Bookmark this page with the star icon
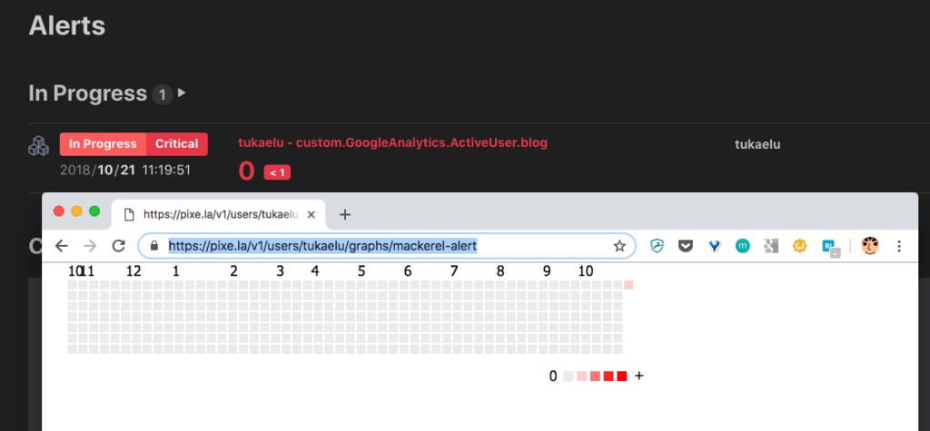The width and height of the screenshot is (930, 431). 619,246
